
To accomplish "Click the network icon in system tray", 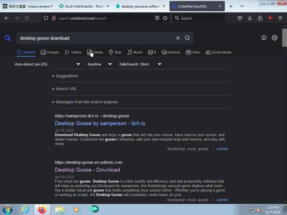I will pos(252,210).
